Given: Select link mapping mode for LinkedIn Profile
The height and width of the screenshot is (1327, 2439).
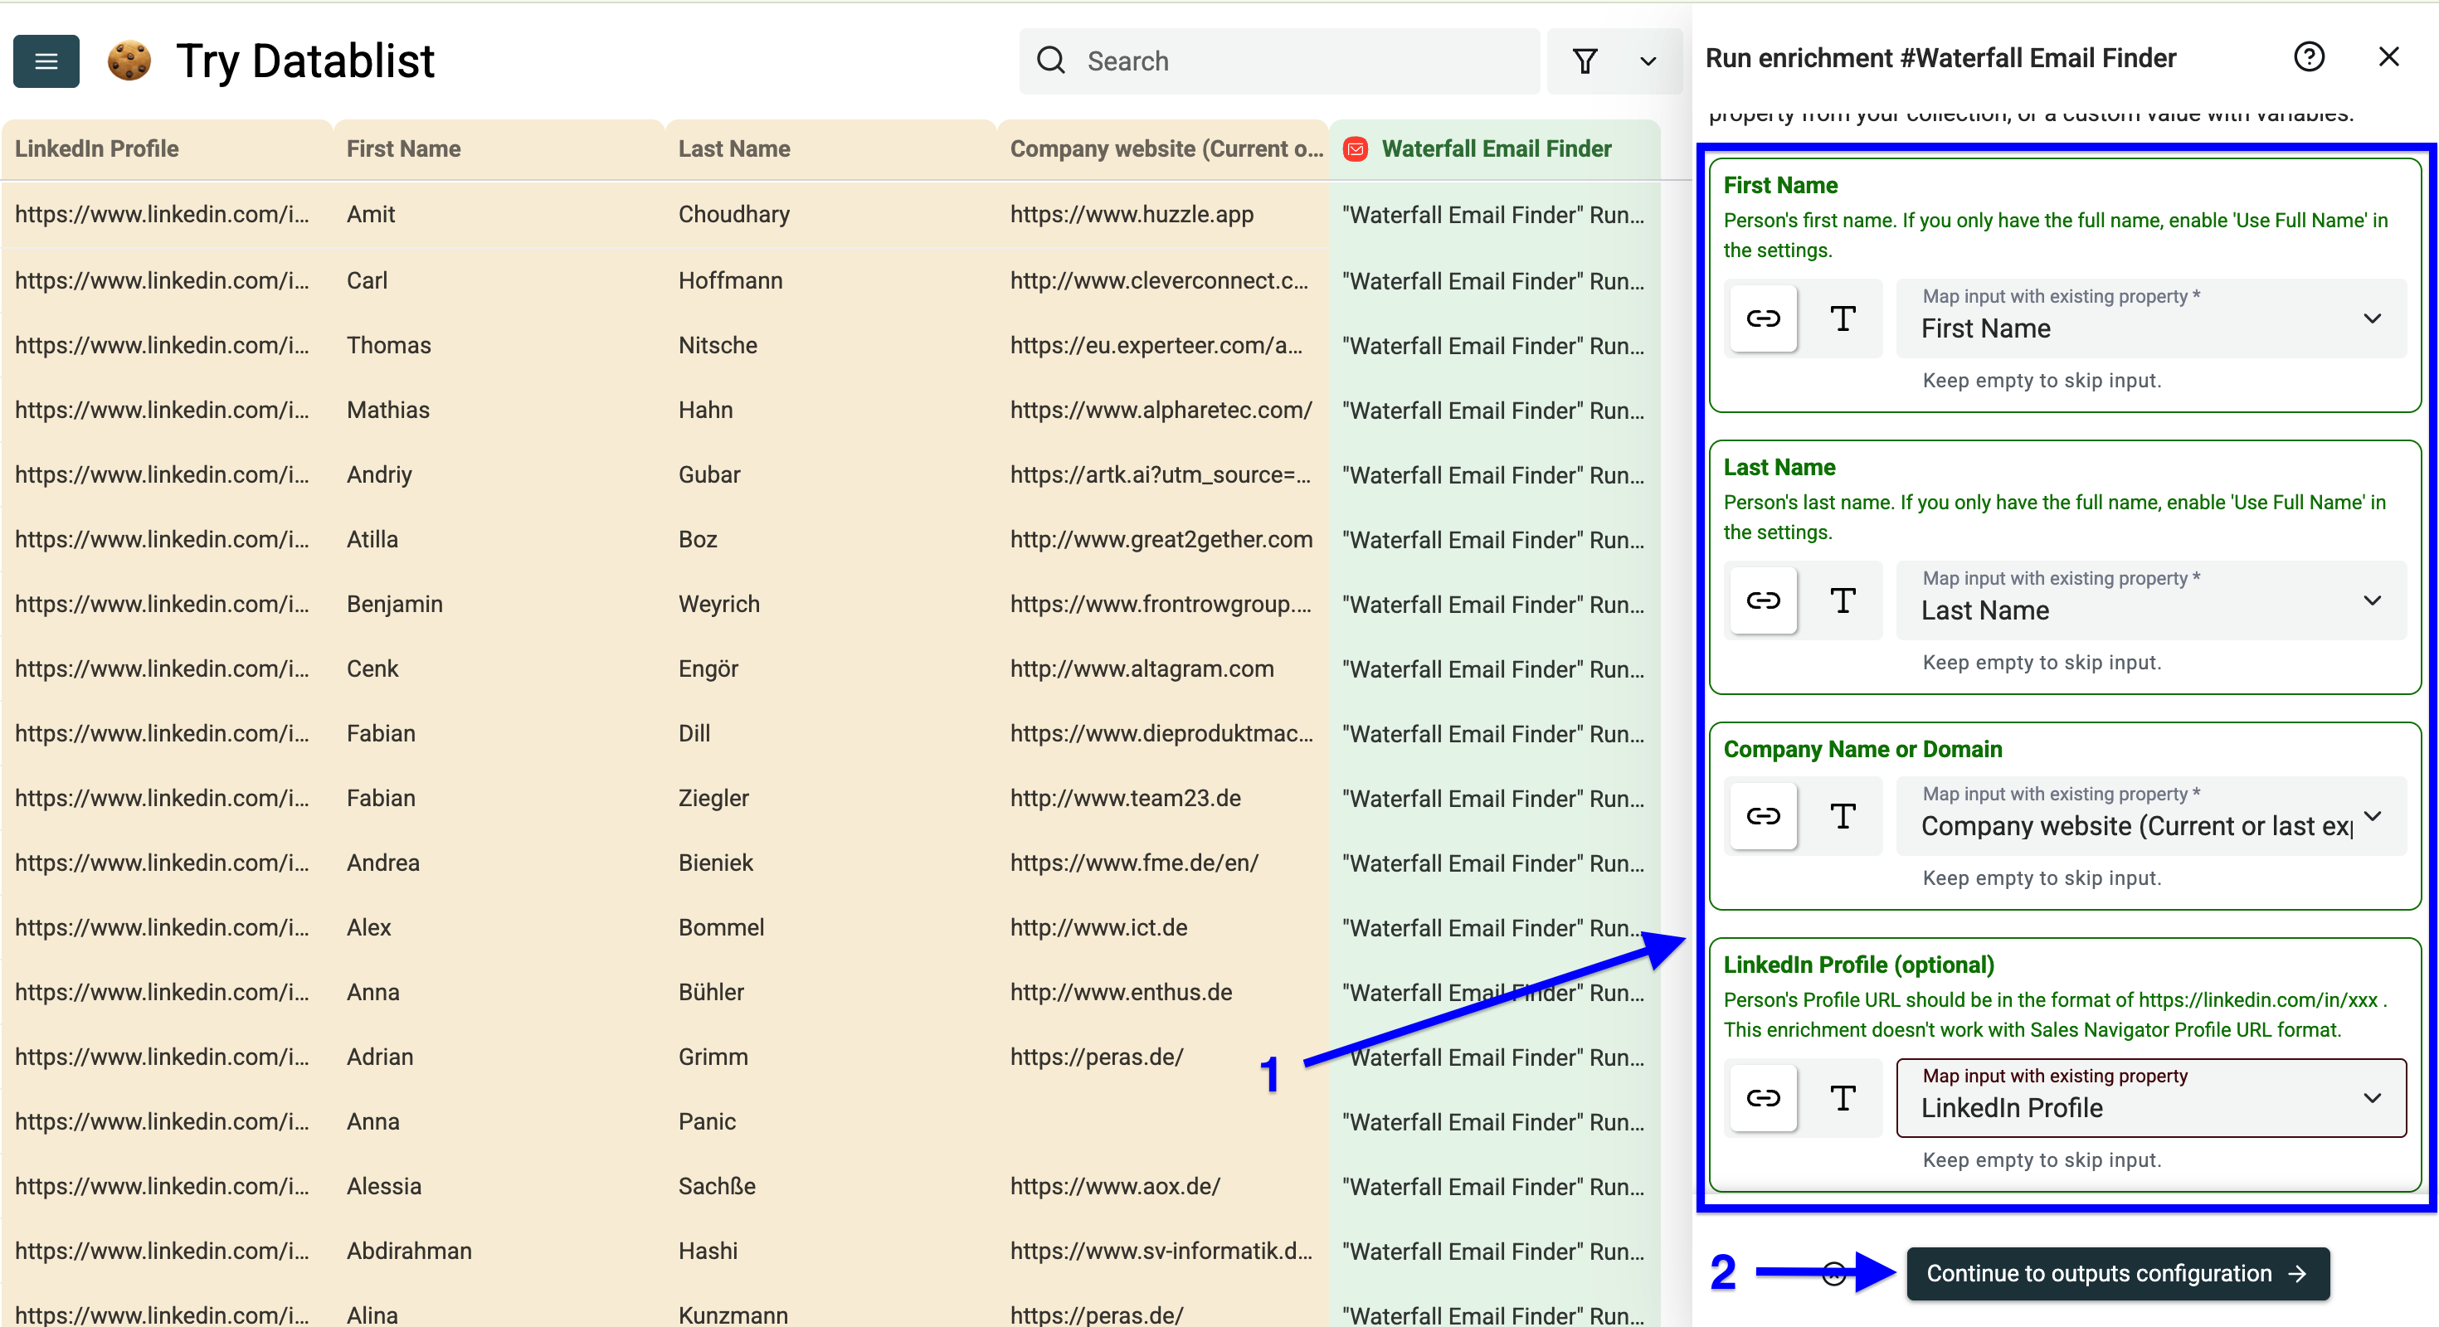Looking at the screenshot, I should [1763, 1098].
